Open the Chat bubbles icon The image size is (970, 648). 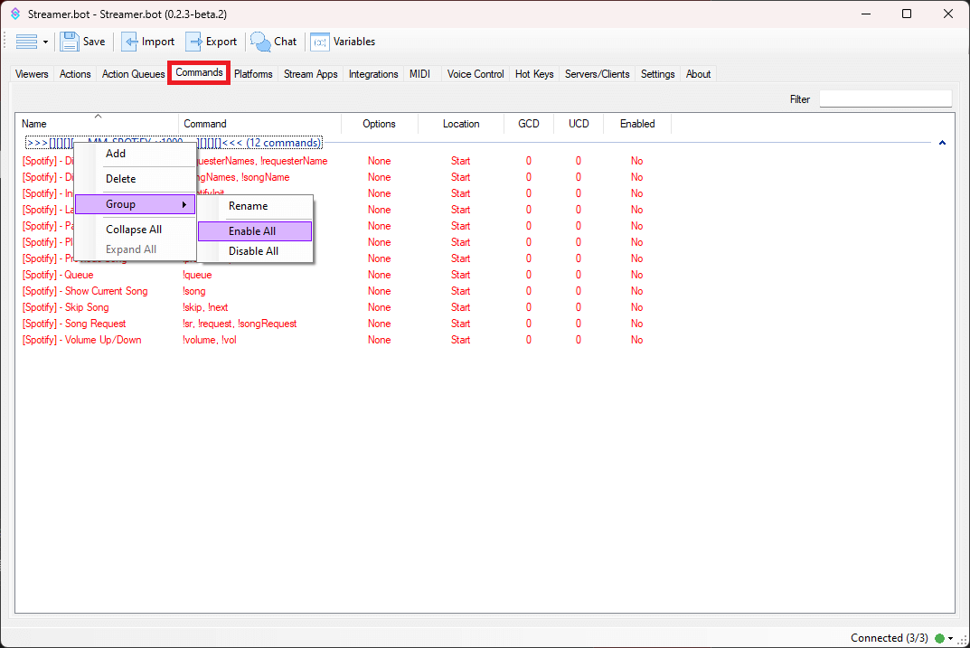click(x=260, y=42)
